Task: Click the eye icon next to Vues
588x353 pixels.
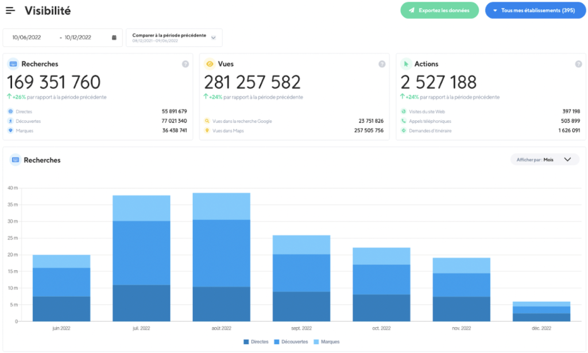Action: [x=210, y=64]
